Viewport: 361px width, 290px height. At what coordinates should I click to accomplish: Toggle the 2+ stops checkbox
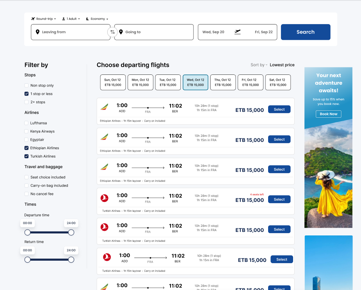27,102
